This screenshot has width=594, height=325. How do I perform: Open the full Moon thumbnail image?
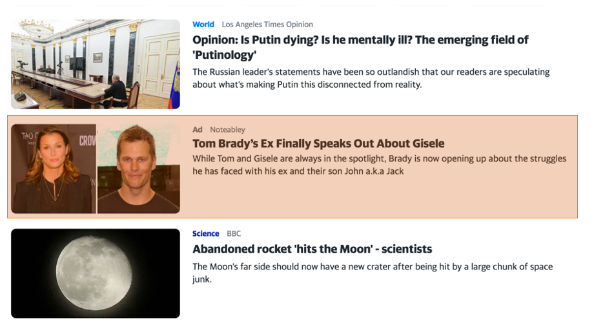[x=96, y=273]
